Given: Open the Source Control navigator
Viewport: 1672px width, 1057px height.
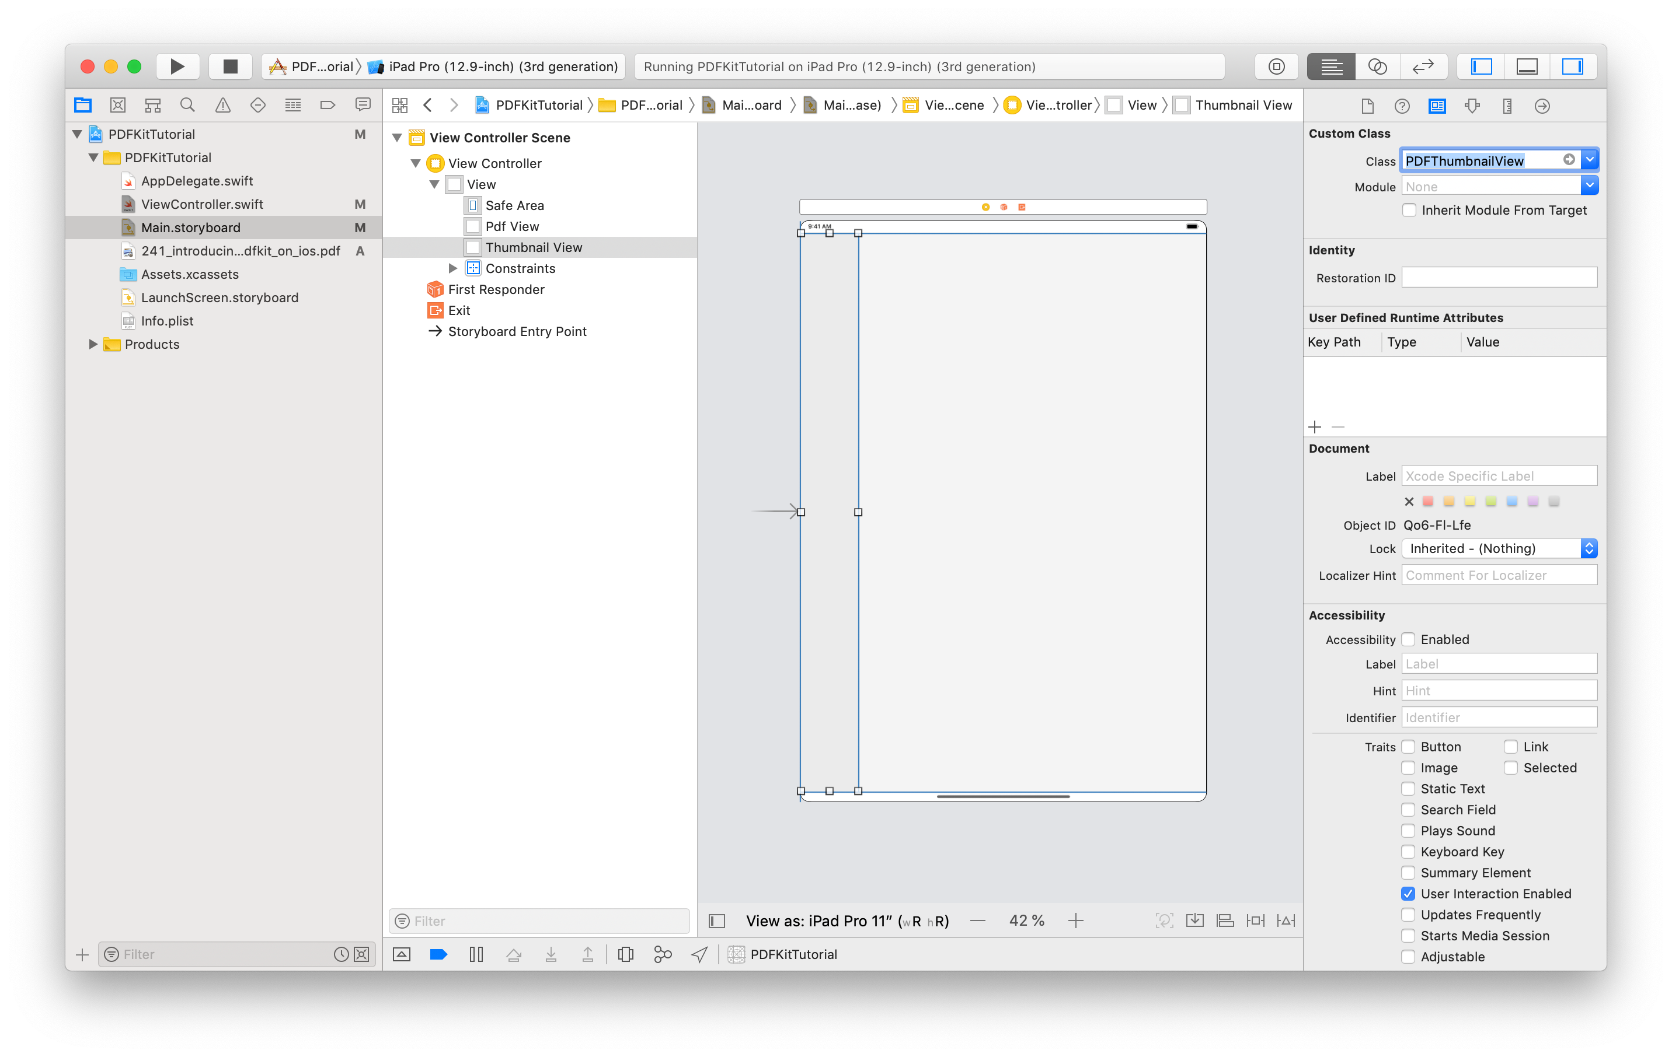Looking at the screenshot, I should [x=118, y=106].
